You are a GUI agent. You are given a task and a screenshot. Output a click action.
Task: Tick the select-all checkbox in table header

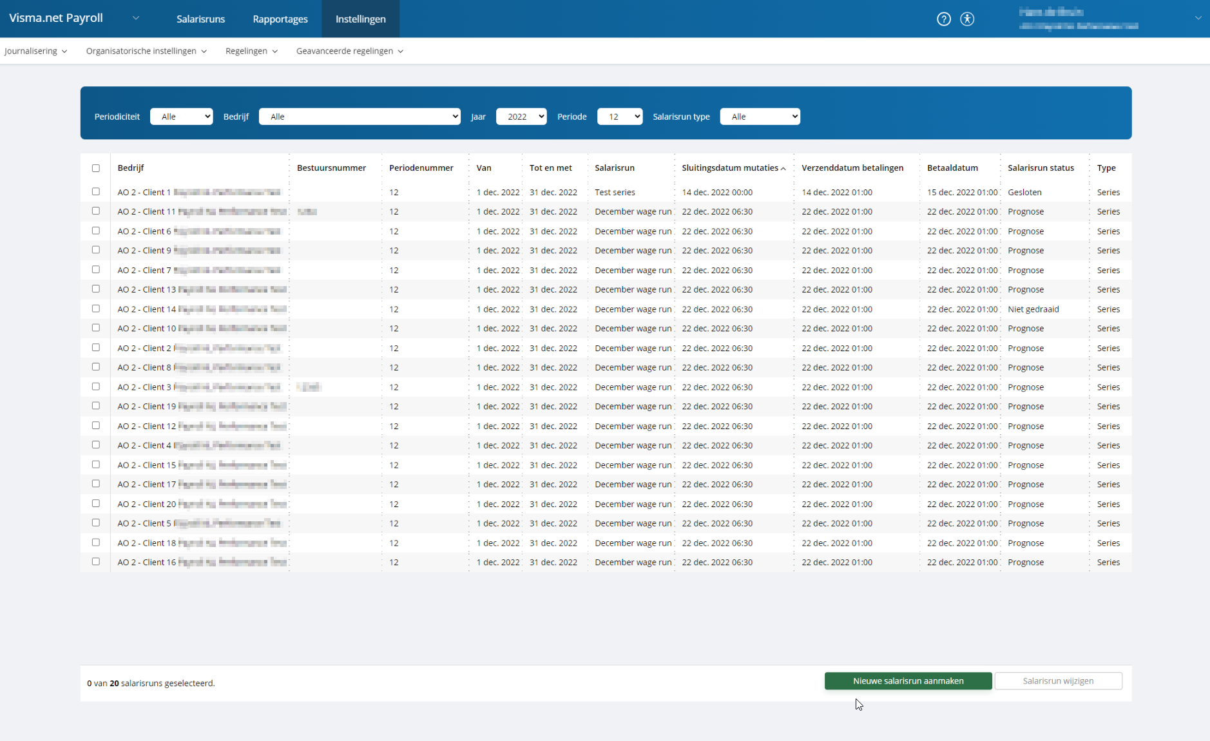coord(96,168)
